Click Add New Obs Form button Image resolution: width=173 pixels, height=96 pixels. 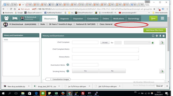click(155, 30)
